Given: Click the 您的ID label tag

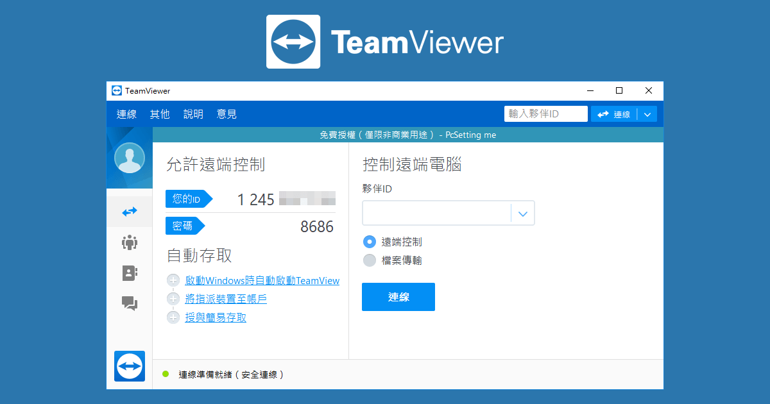Looking at the screenshot, I should 189,199.
